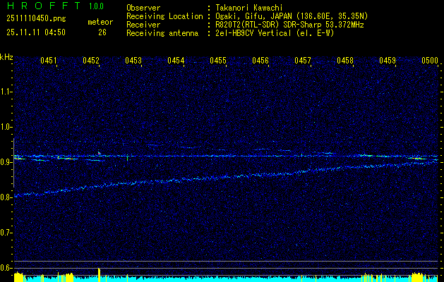Viewport: 444px width, 282px height.
Task: Click the 1.1 frequency tick label
Action: [x=6, y=92]
